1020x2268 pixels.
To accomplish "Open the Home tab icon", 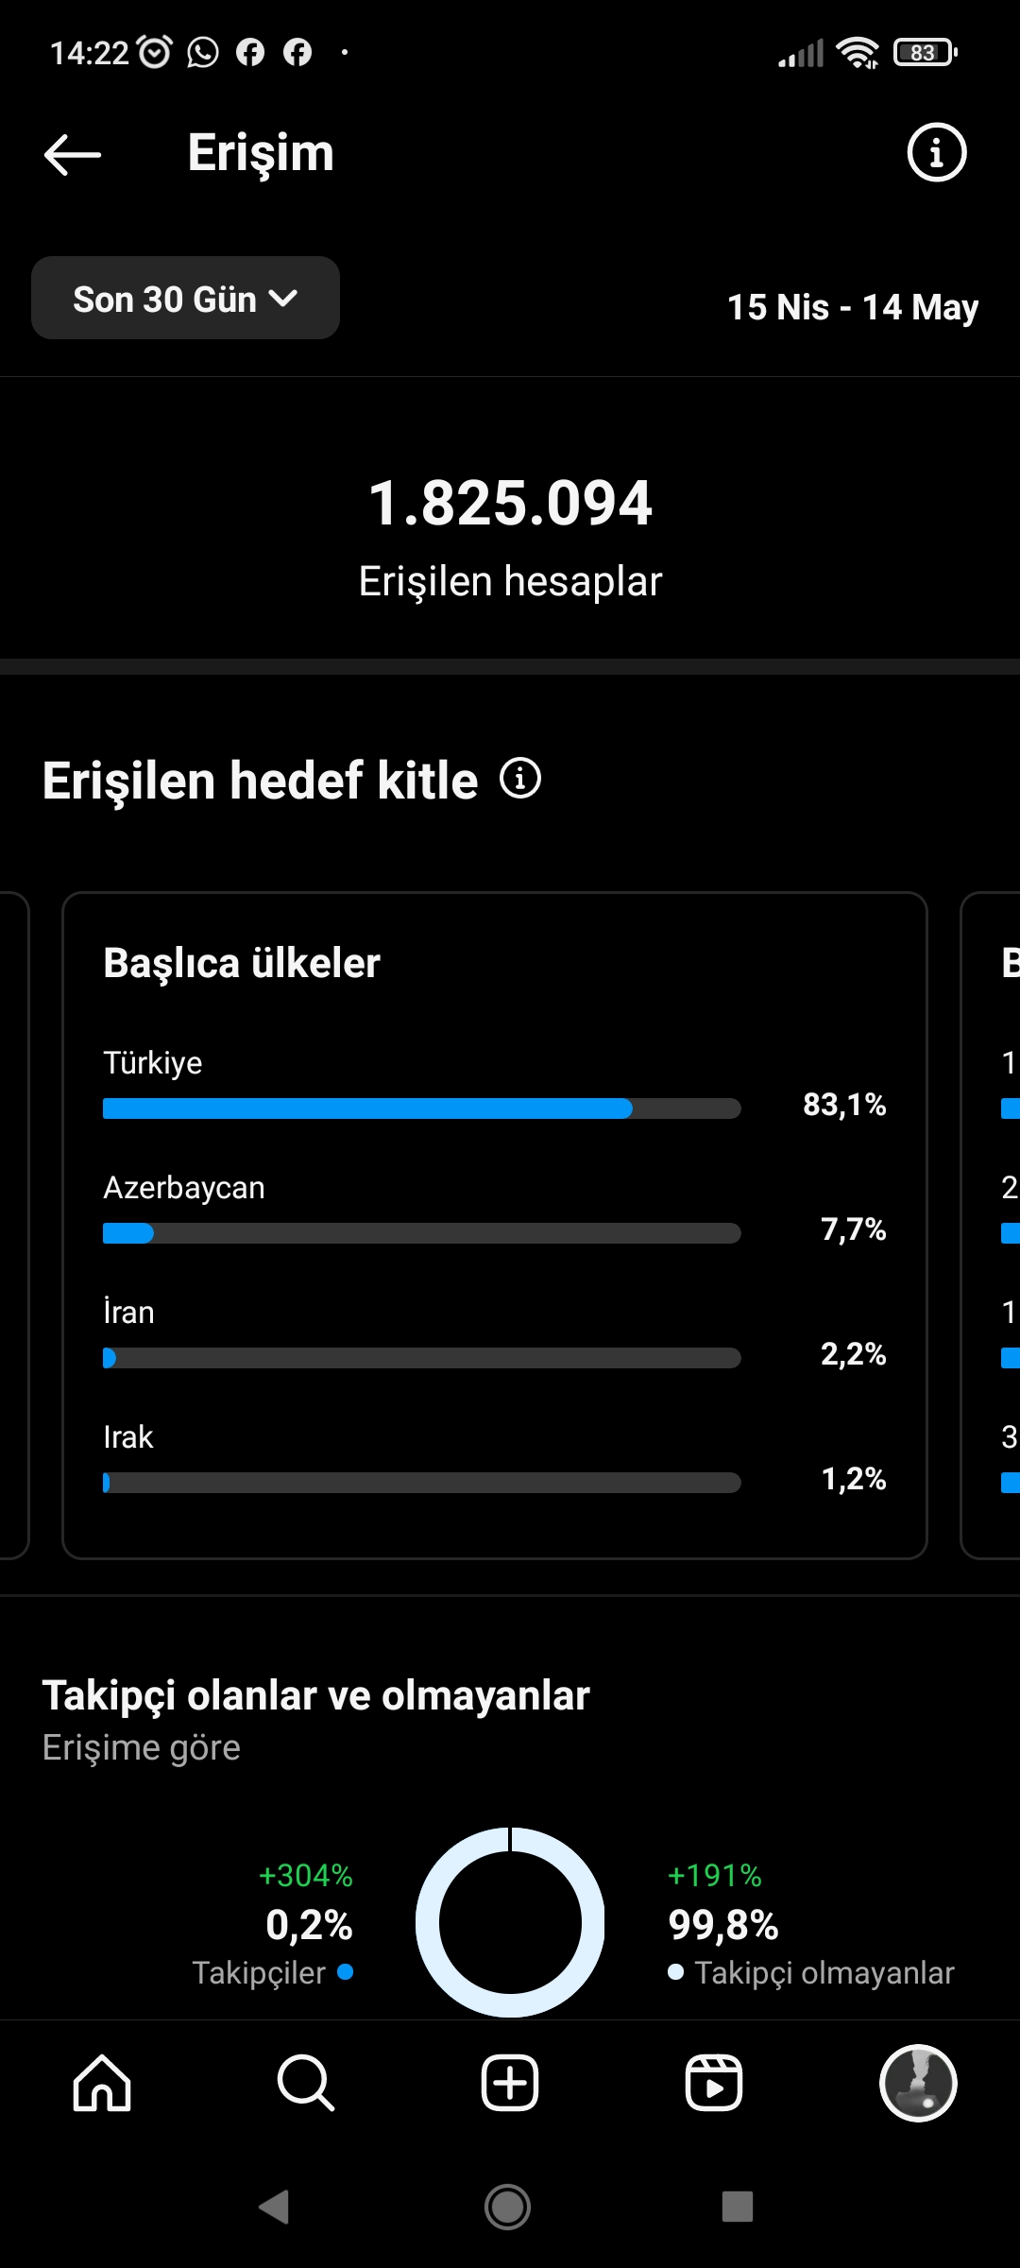I will click(x=102, y=2083).
